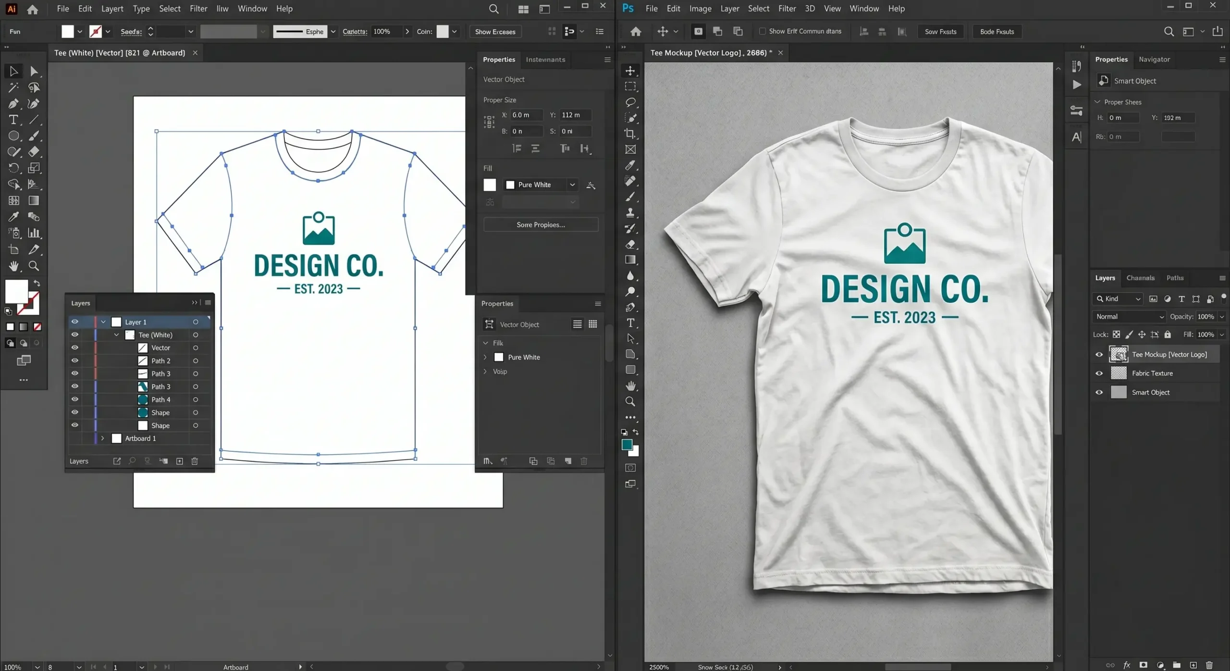The image size is (1230, 671).
Task: Select the Crop tool in Photoshop
Action: coord(630,134)
